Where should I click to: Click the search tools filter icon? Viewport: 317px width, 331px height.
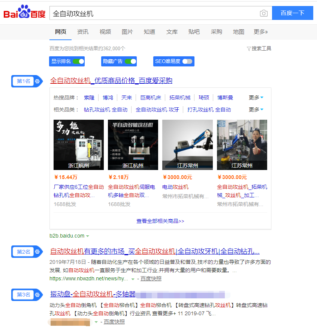(x=249, y=49)
